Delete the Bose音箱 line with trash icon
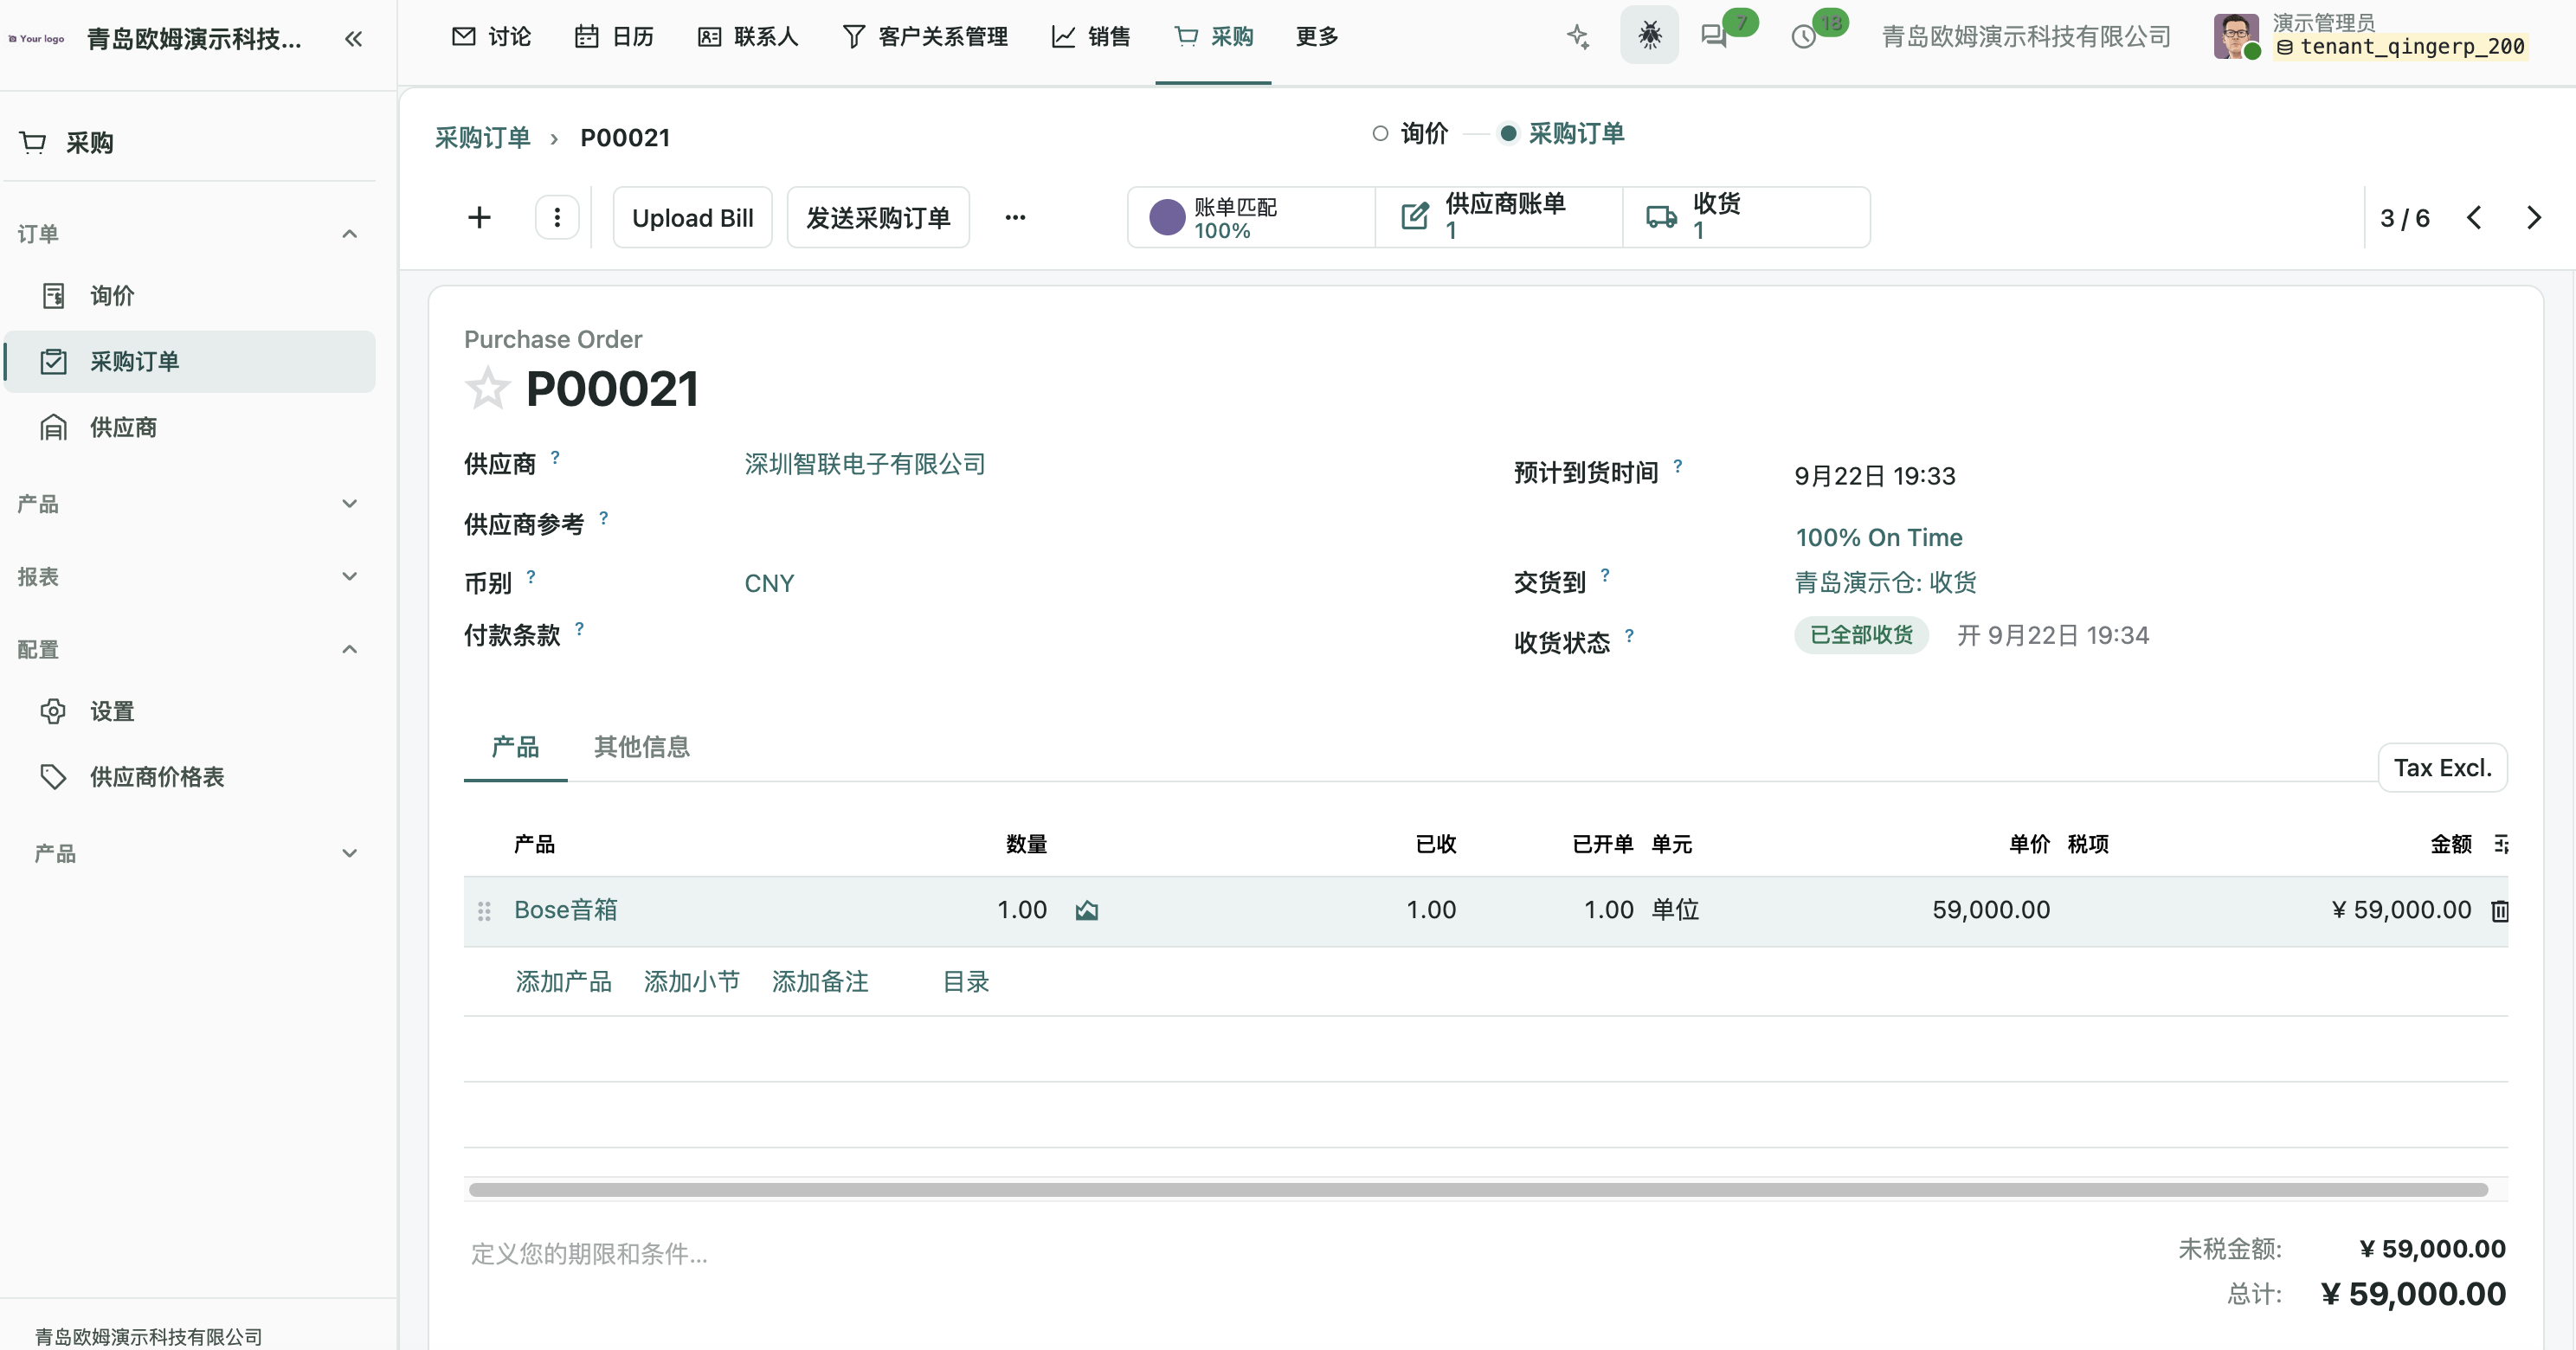The width and height of the screenshot is (2576, 1350). (x=2499, y=911)
